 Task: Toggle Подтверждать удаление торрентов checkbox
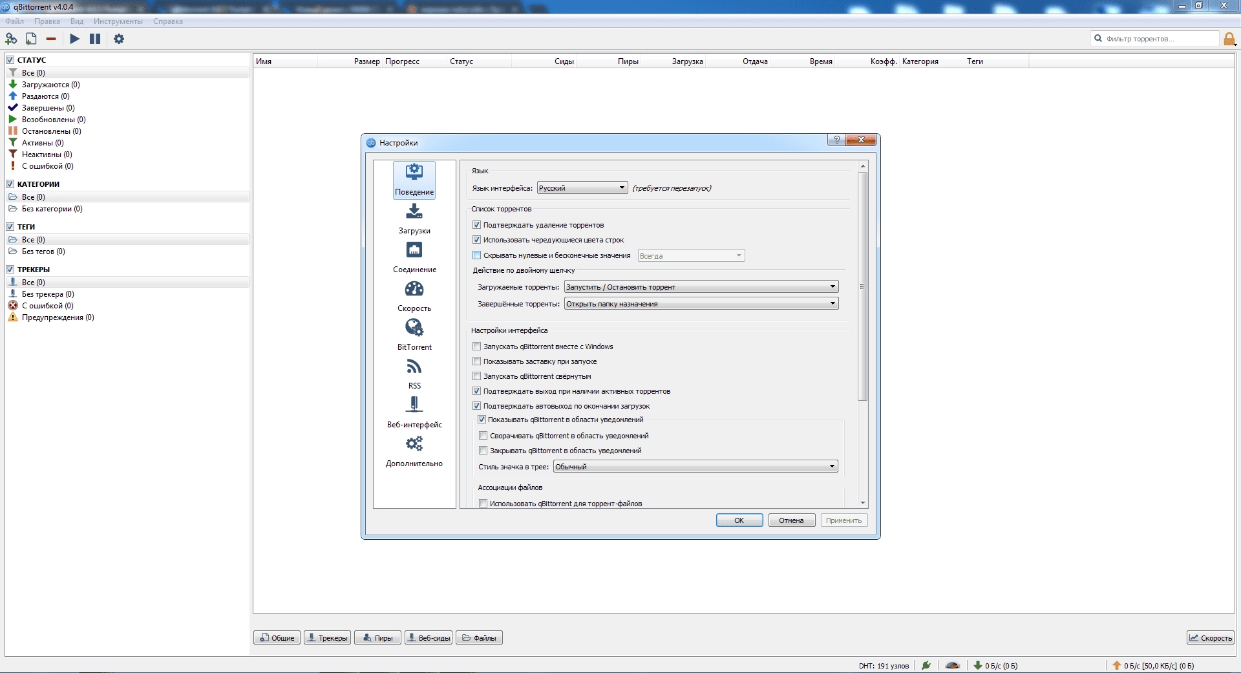(477, 225)
